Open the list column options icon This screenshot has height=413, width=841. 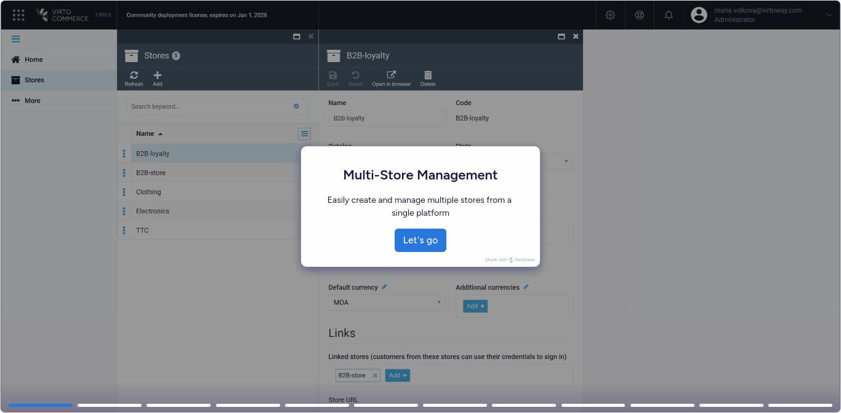[x=304, y=133]
